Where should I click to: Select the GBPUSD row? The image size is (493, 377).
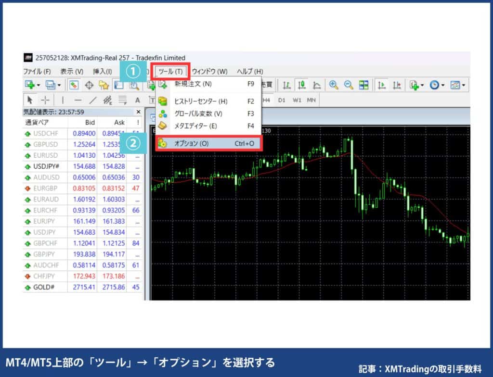(x=82, y=145)
